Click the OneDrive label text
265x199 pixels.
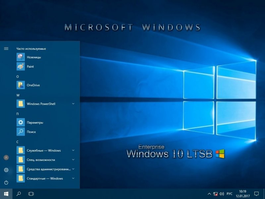pyautogui.click(x=33, y=85)
